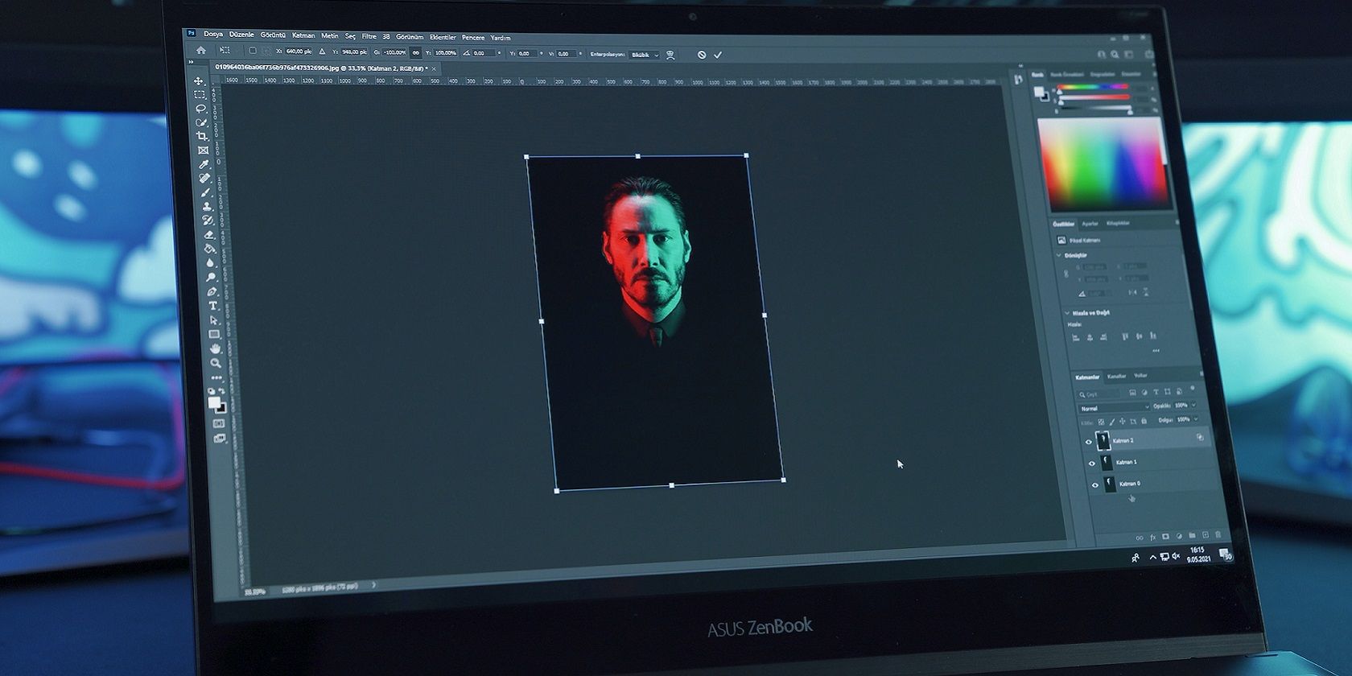Click the foreground color swatch in toolbar

click(213, 402)
